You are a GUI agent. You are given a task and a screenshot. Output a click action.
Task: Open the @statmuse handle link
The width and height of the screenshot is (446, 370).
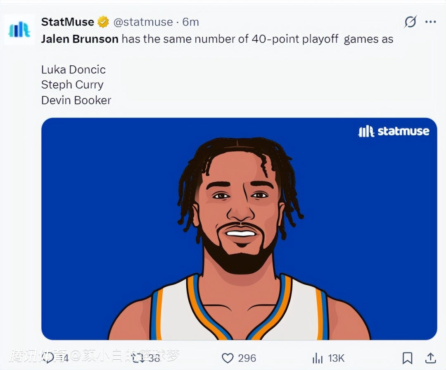[x=143, y=22]
